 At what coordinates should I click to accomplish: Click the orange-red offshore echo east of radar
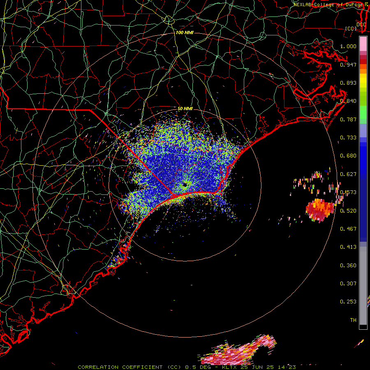tap(320, 210)
